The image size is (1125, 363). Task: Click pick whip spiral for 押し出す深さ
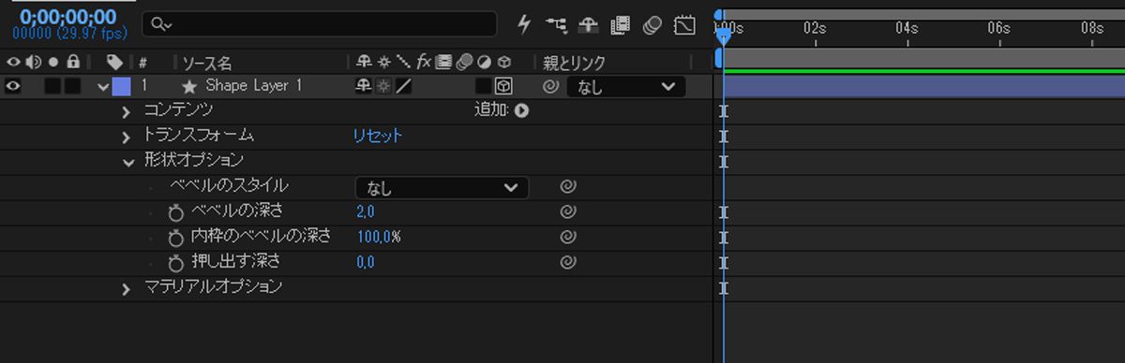(567, 262)
